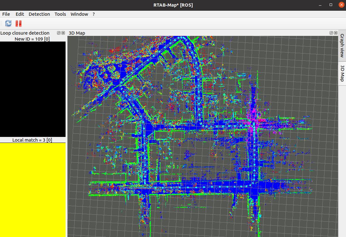Open the Tools menu
346x237 pixels.
[60, 14]
